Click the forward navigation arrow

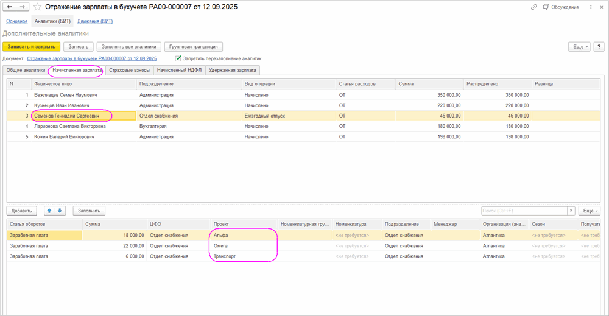coord(23,7)
